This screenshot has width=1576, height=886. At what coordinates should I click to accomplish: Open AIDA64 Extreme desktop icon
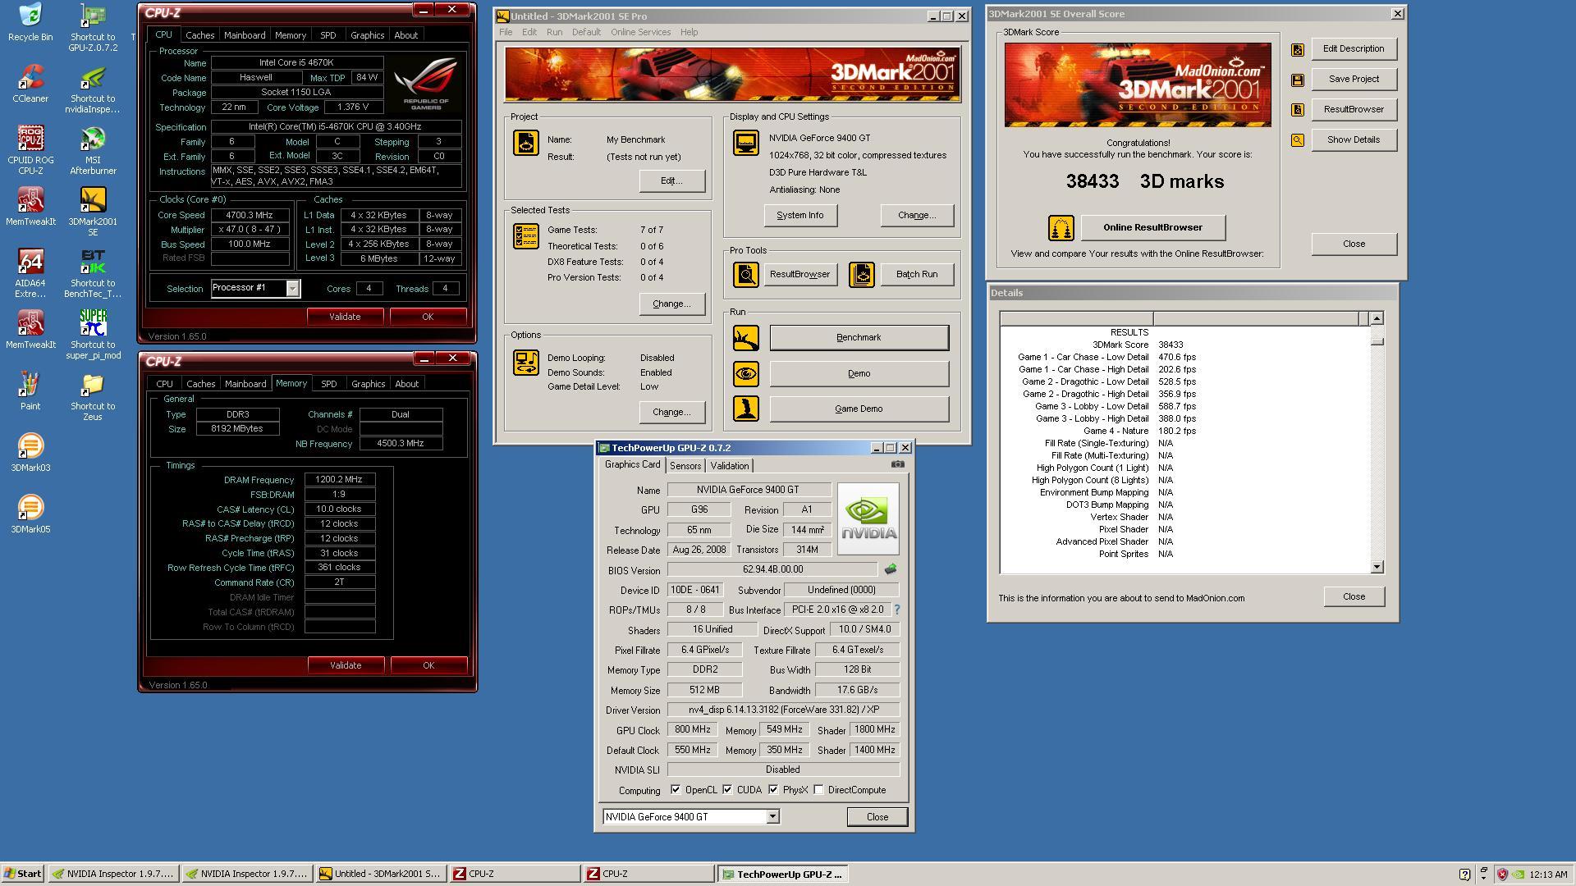pyautogui.click(x=30, y=273)
